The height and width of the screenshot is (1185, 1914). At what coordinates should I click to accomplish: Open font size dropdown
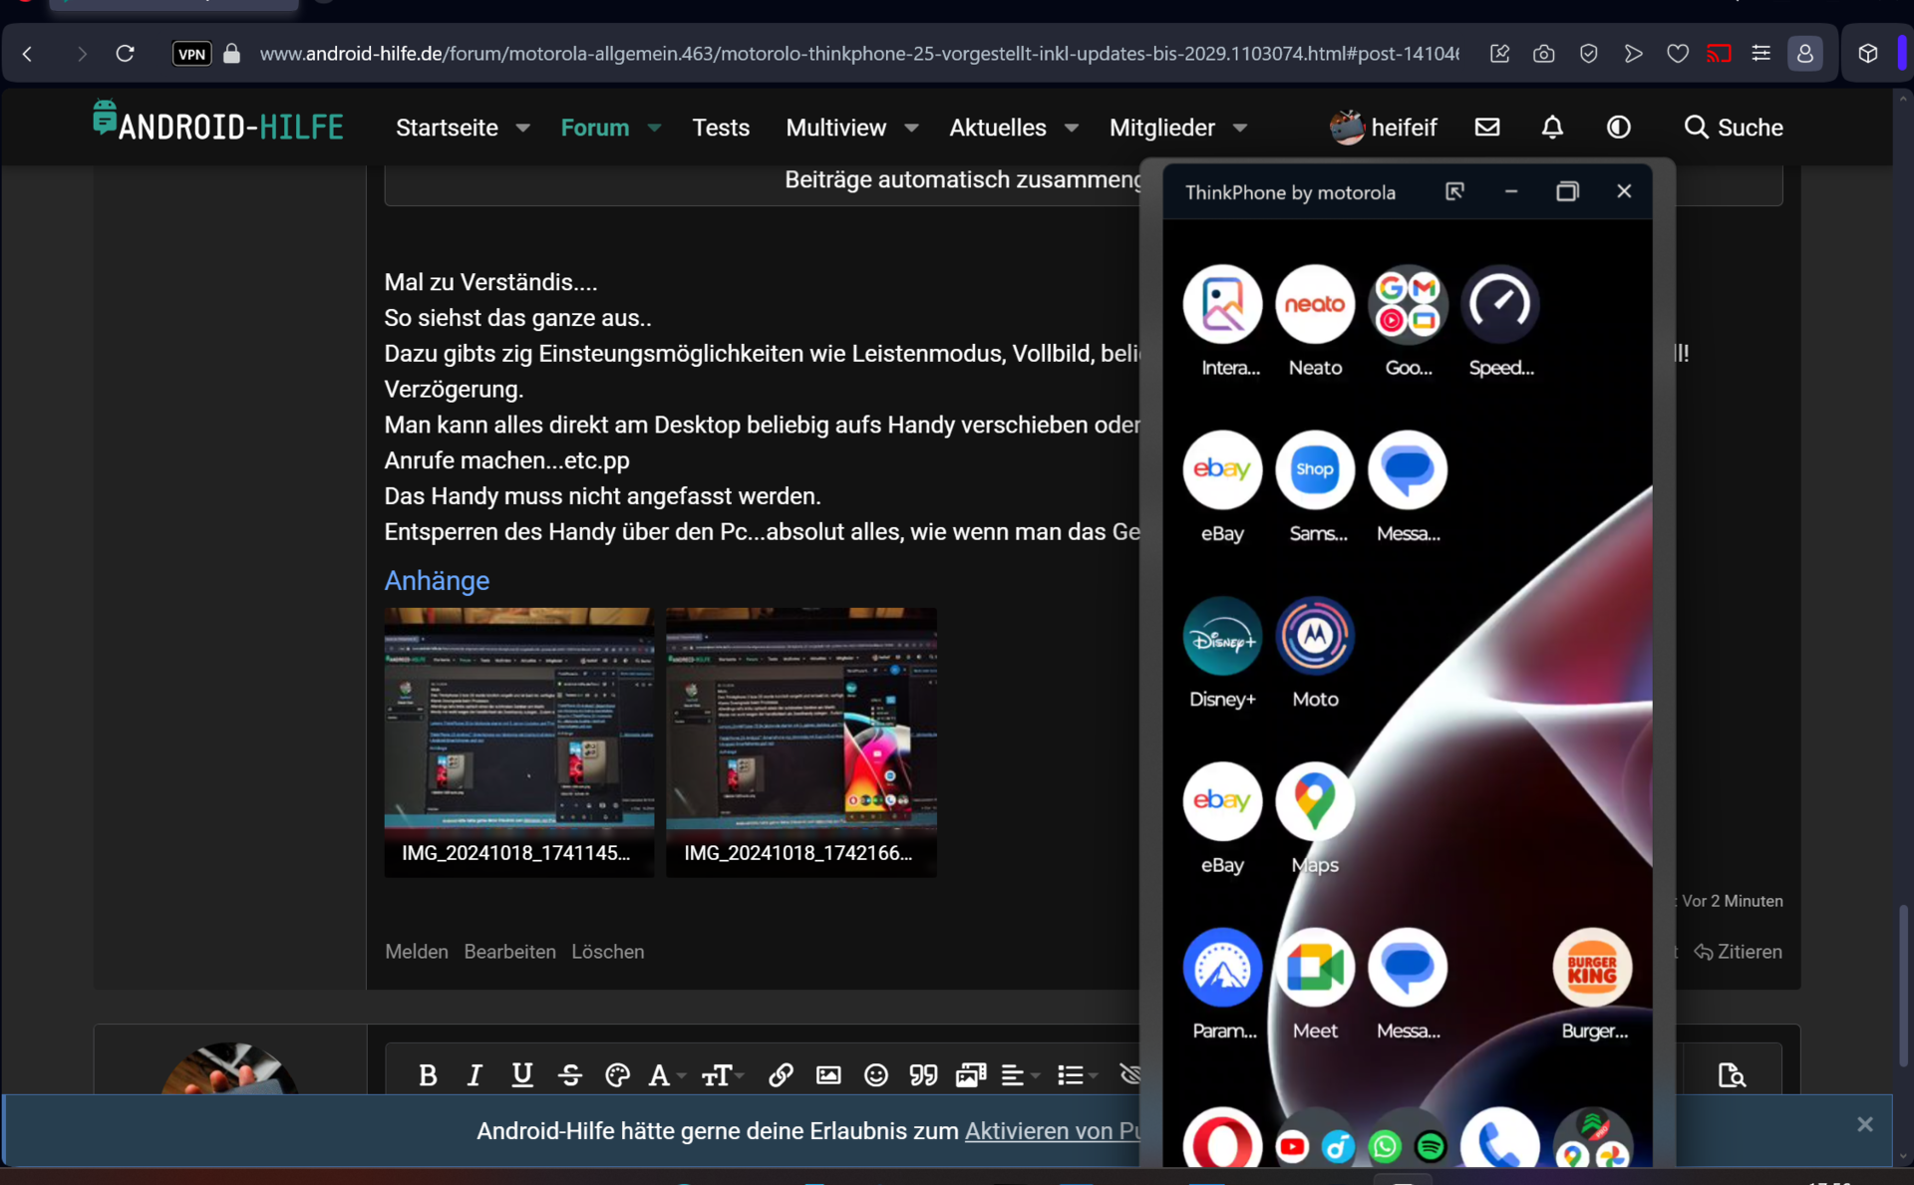[722, 1074]
